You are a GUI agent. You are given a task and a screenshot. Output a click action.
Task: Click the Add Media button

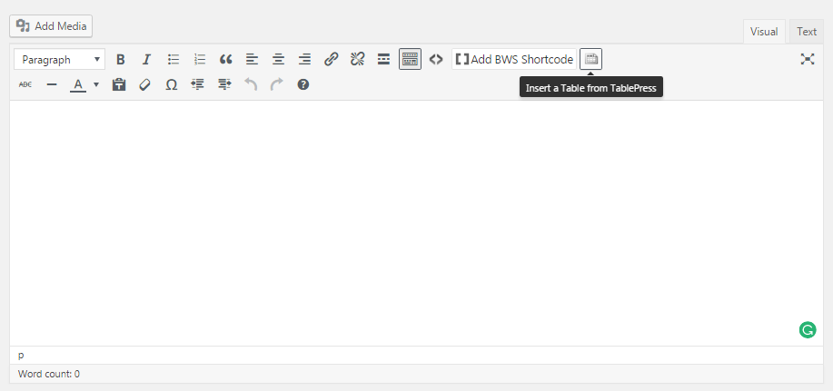coord(51,26)
